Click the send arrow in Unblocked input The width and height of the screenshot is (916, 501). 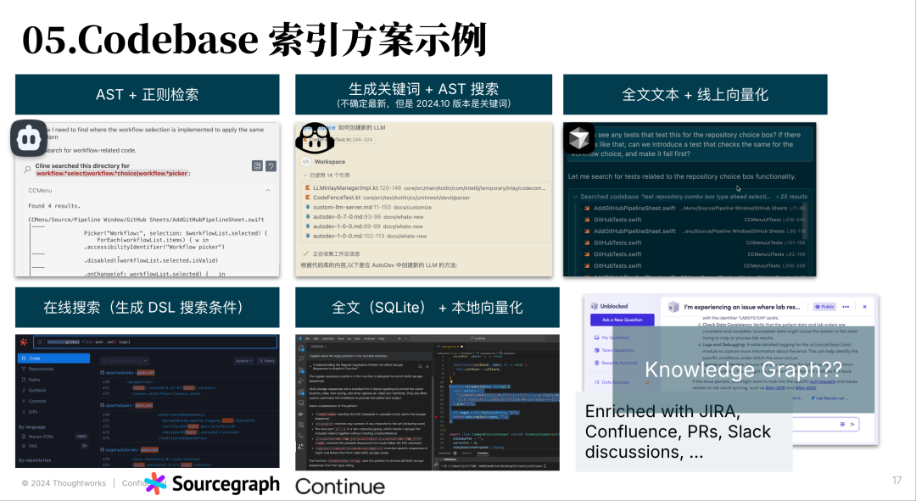[x=853, y=424]
